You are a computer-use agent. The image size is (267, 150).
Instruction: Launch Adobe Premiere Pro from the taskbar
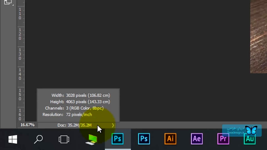223,139
